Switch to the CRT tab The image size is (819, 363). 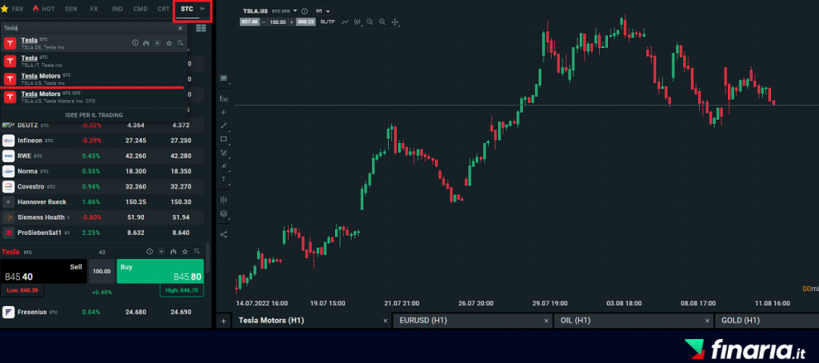coord(163,9)
